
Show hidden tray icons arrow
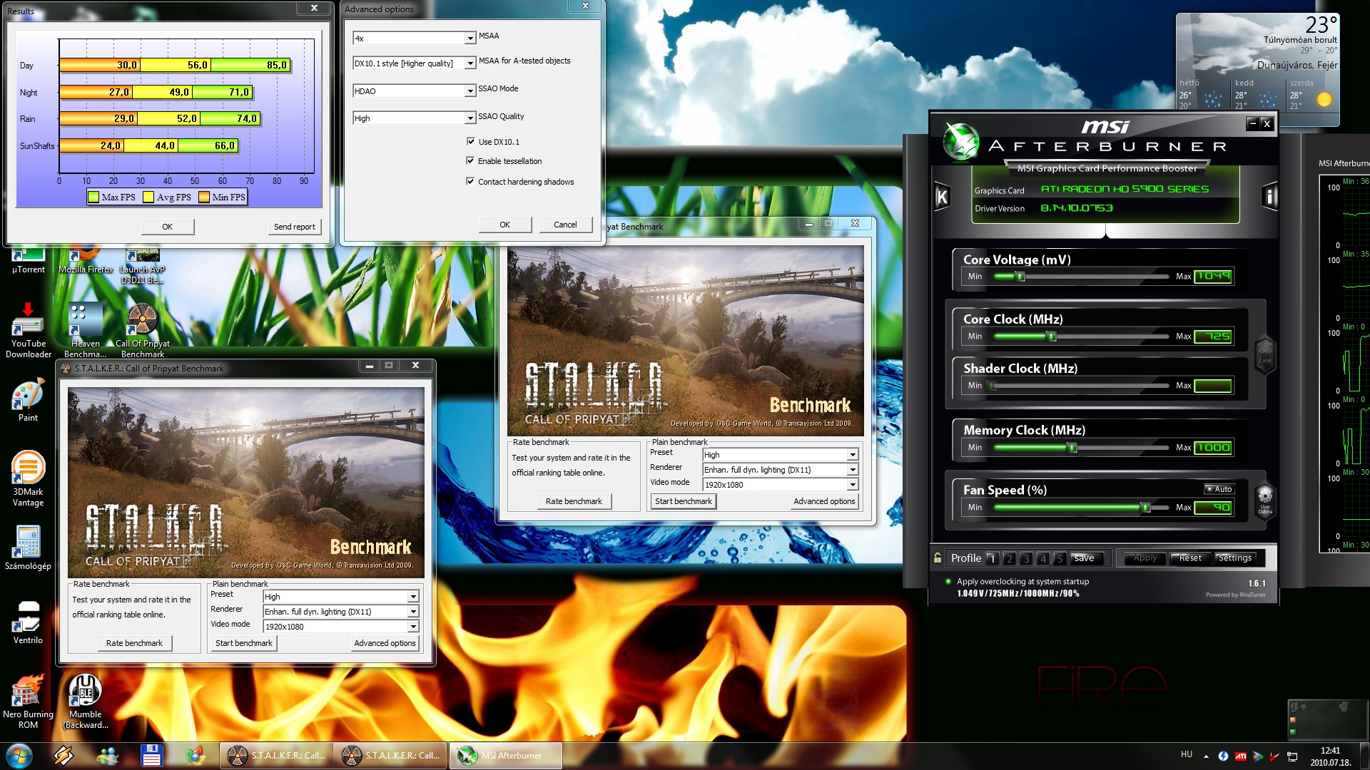(1206, 756)
